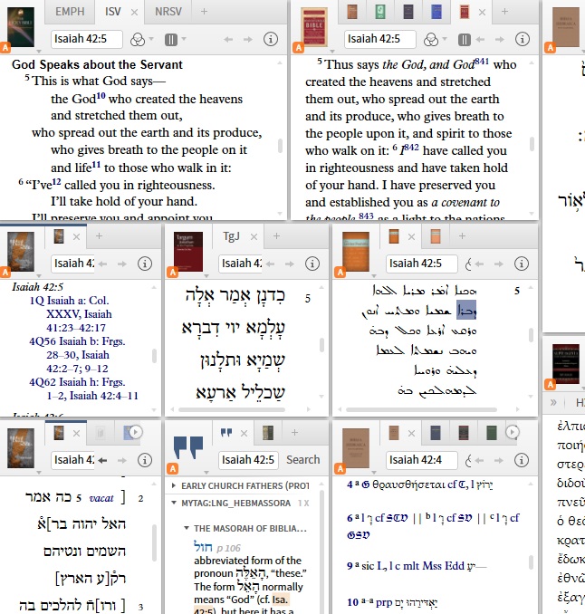This screenshot has width=585, height=614.
Task: Go back in TgJ pane history
Action: pyautogui.click(x=270, y=264)
